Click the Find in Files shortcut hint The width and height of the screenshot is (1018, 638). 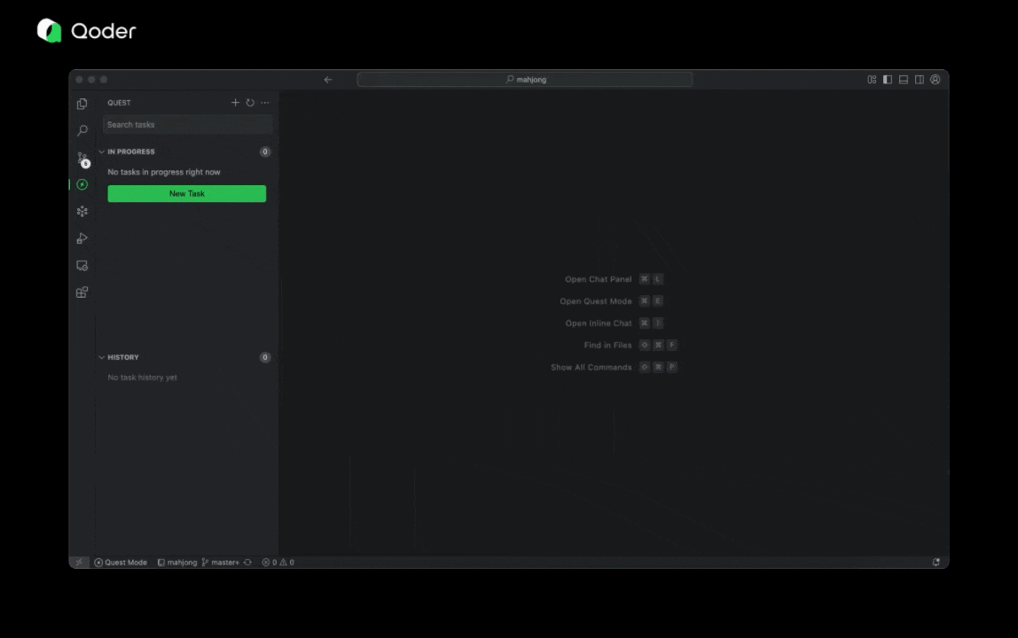[x=630, y=346]
